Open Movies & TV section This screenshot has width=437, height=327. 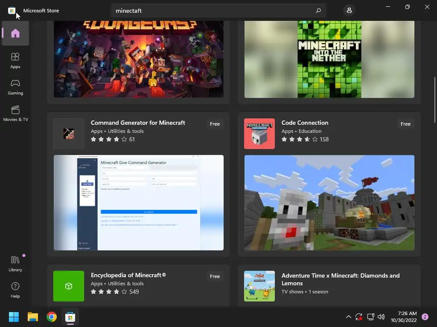[x=15, y=113]
